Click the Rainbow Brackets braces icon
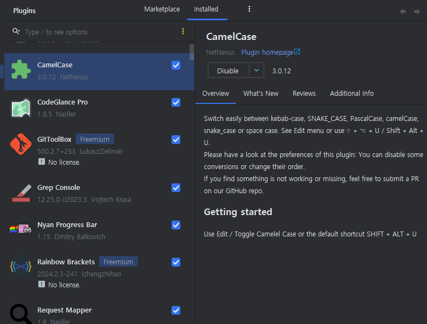 (x=21, y=267)
